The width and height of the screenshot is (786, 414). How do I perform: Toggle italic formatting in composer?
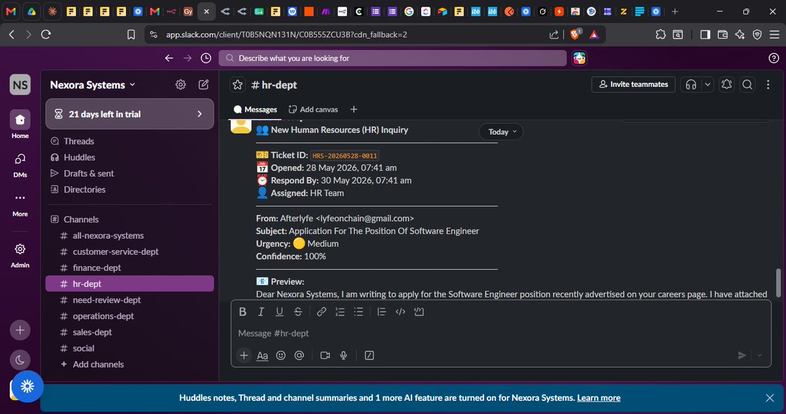261,312
